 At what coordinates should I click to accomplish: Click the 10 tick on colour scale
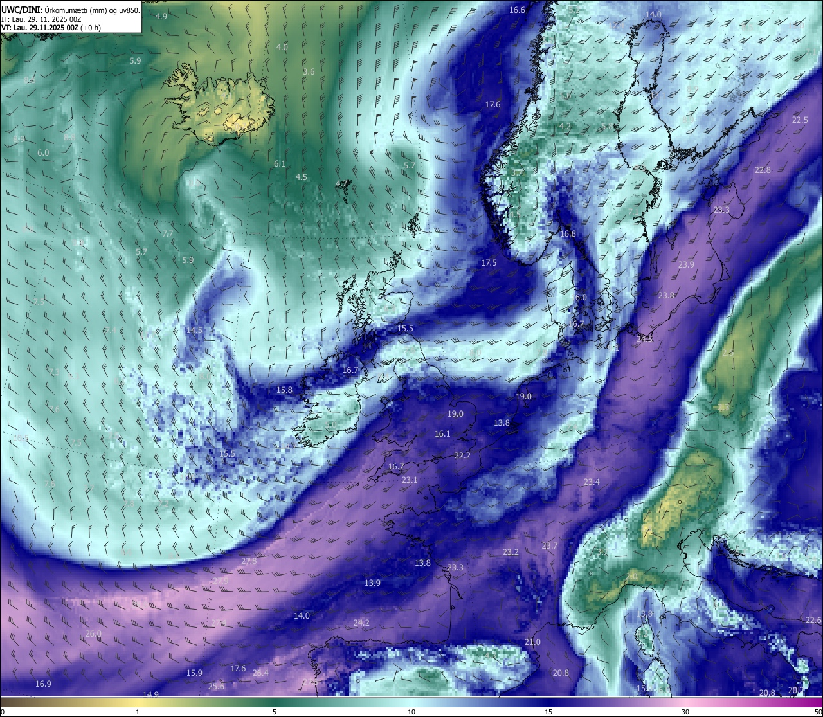pos(411,712)
